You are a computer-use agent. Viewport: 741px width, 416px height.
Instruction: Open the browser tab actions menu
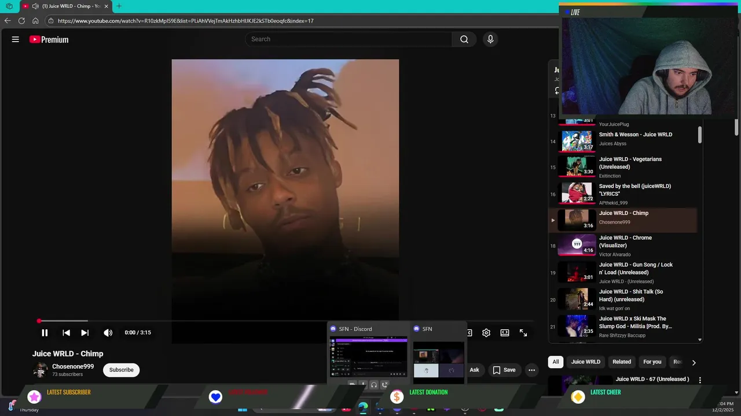click(x=9, y=6)
